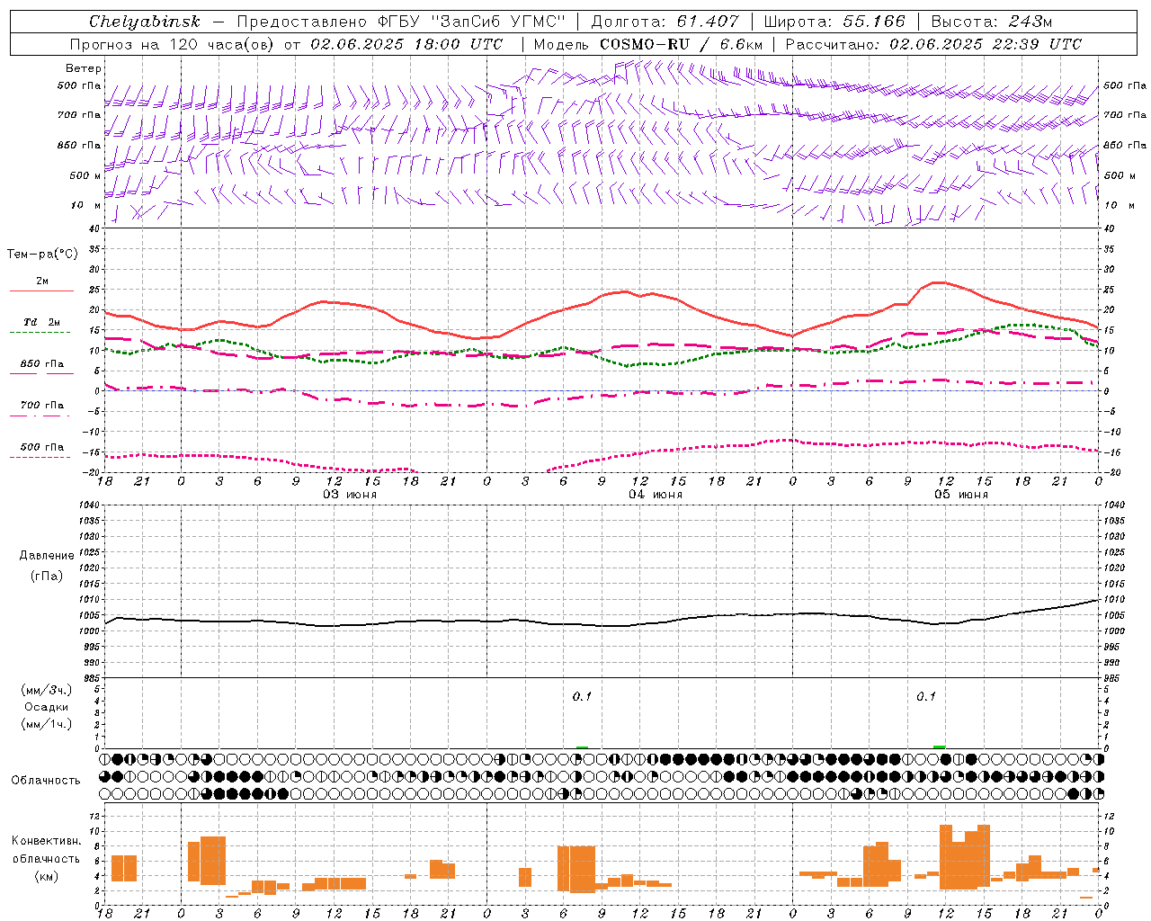This screenshot has width=1151, height=921.
Task: Click the Облачность panel label
Action: click(x=46, y=781)
